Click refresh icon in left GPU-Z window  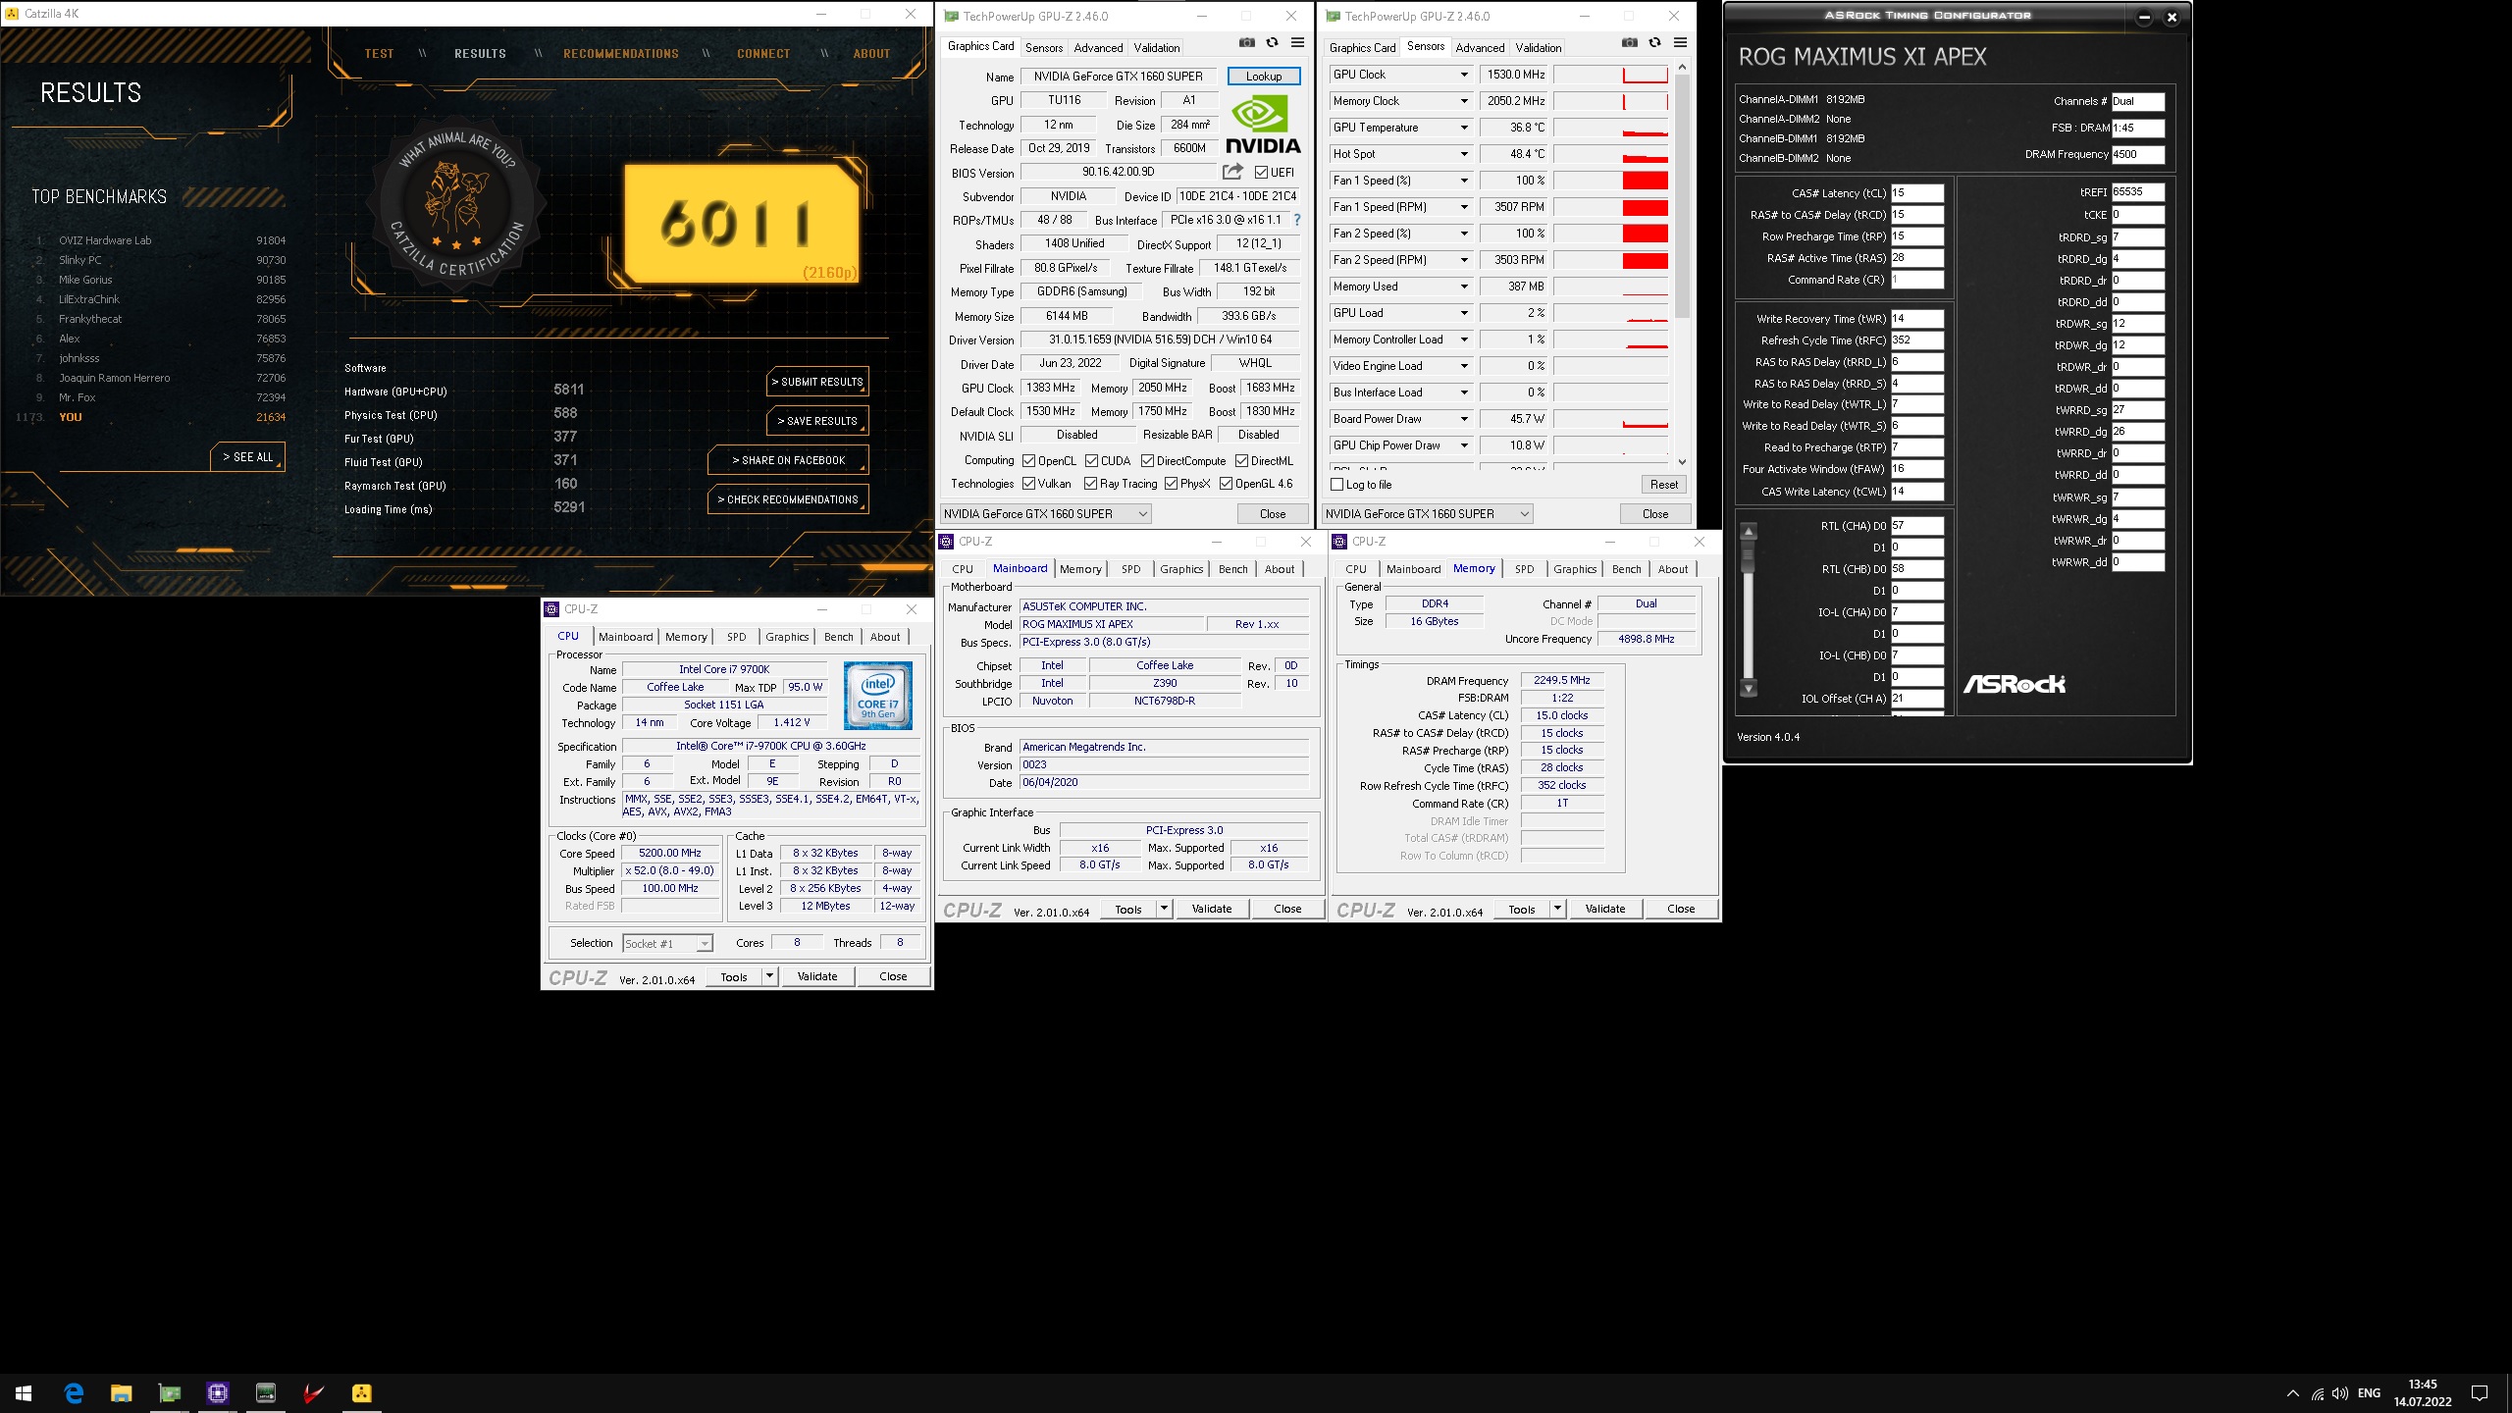pos(1272,43)
